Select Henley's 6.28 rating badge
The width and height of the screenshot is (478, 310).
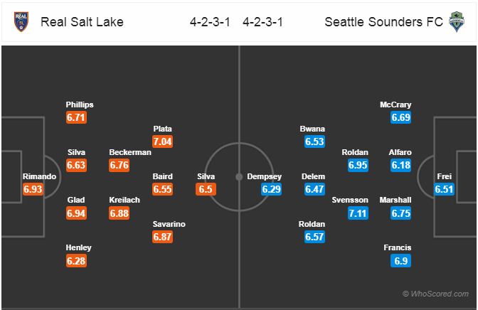[76, 261]
